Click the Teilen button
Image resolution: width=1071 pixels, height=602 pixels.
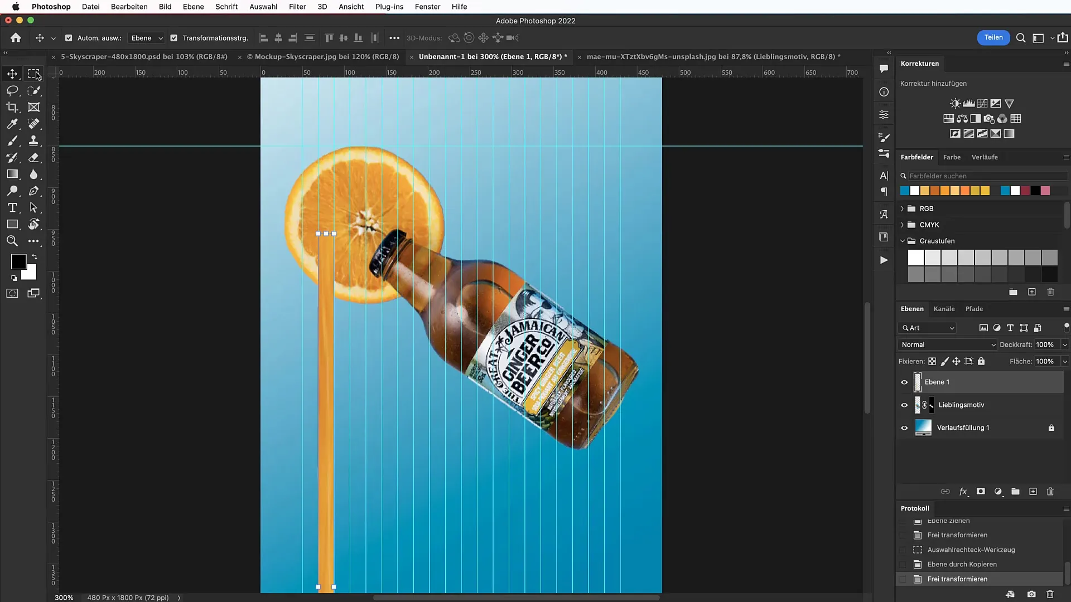pos(993,37)
